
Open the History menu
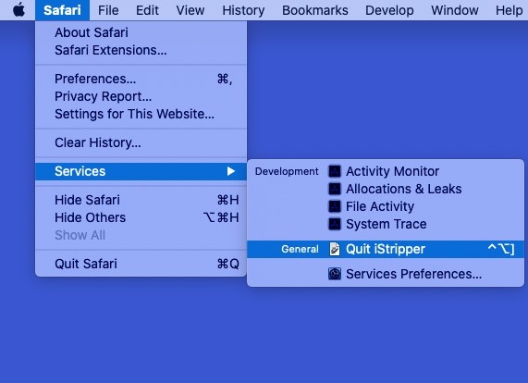(243, 10)
